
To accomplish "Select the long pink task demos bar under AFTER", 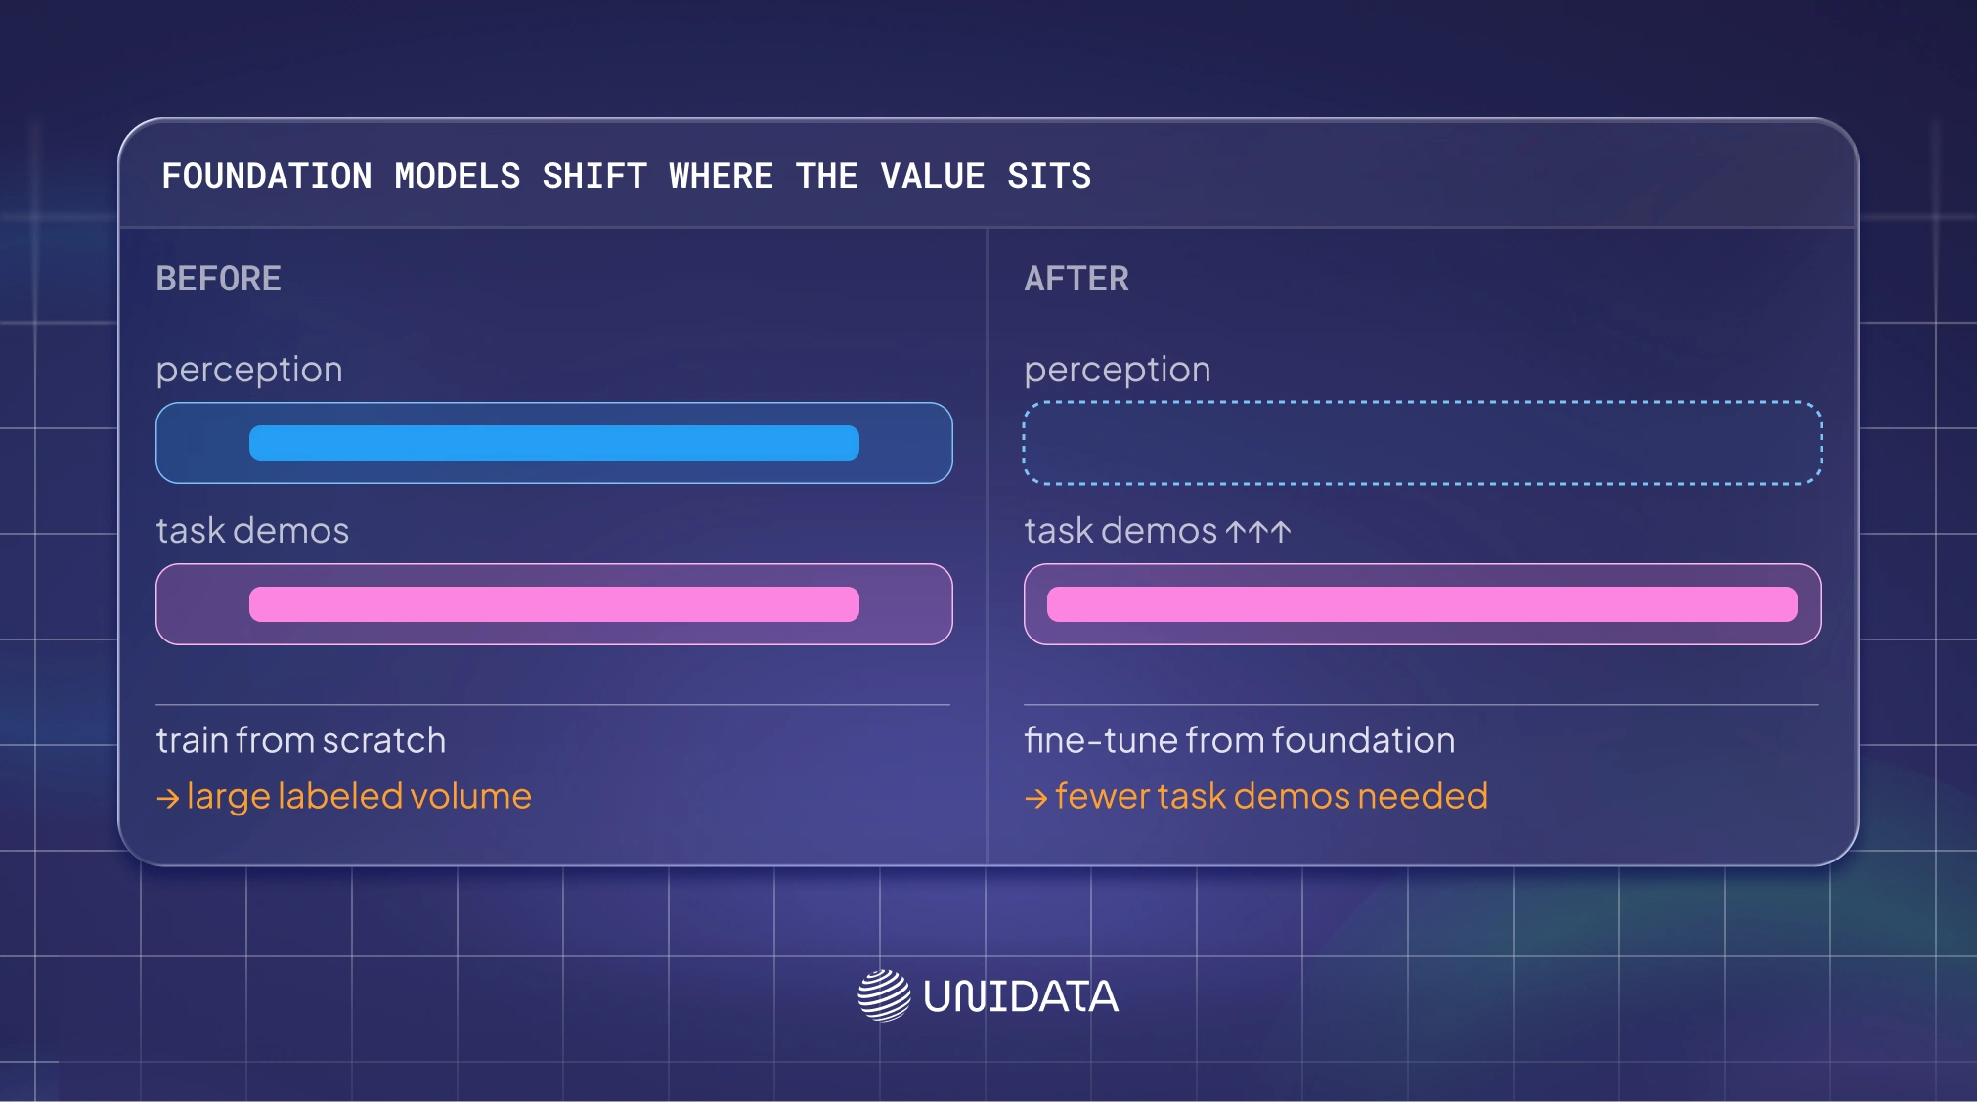I will pyautogui.click(x=1423, y=604).
